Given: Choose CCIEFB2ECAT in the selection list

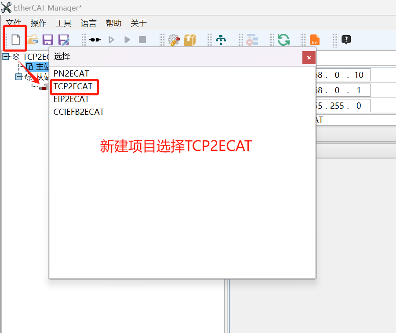Looking at the screenshot, I should (x=79, y=112).
